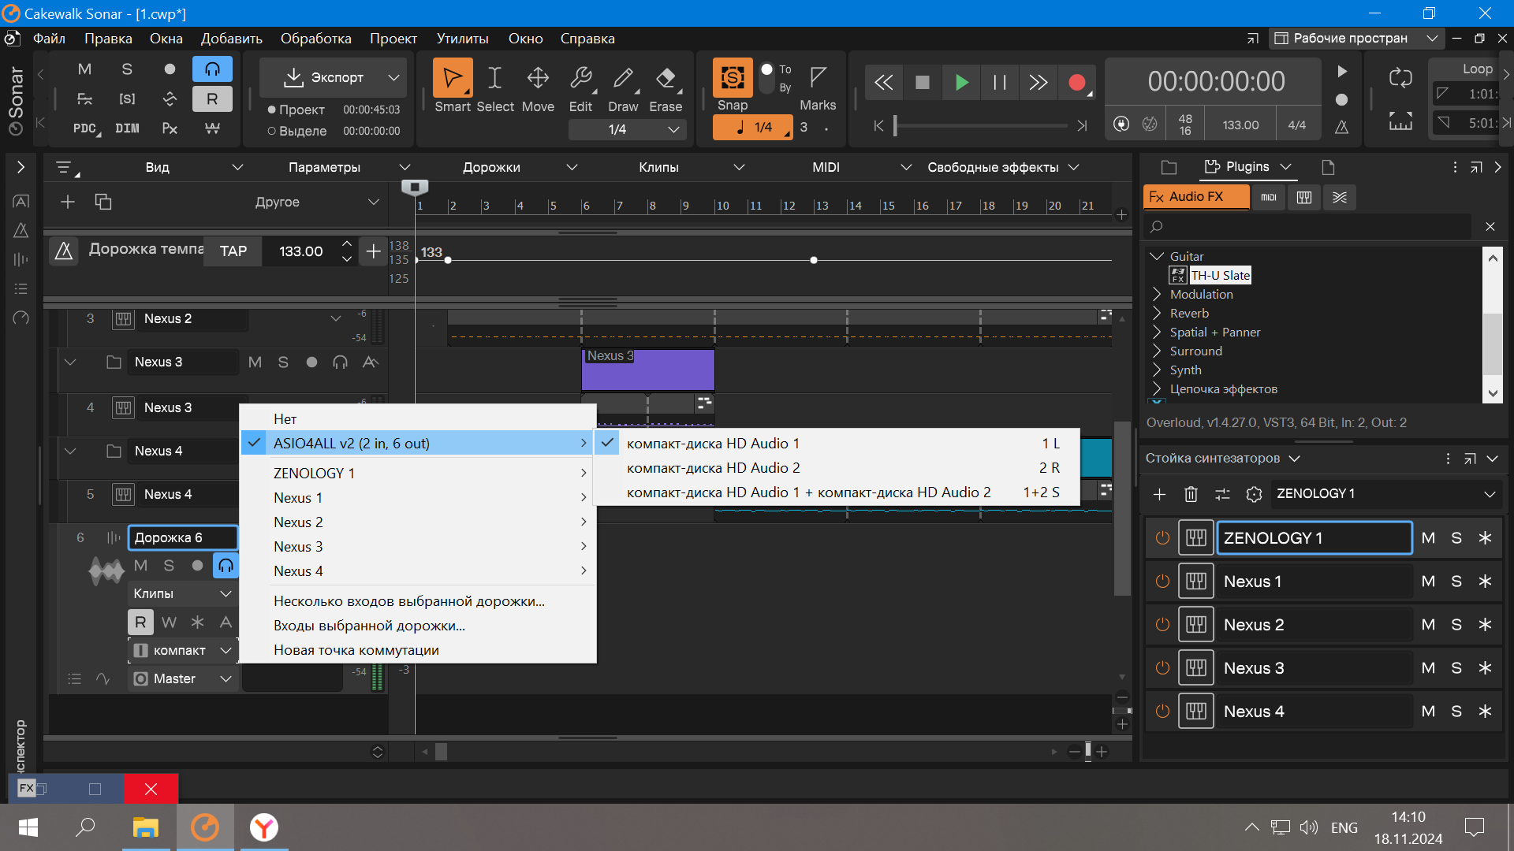Toggle global input echo headphone button
This screenshot has width=1514, height=851.
point(212,69)
